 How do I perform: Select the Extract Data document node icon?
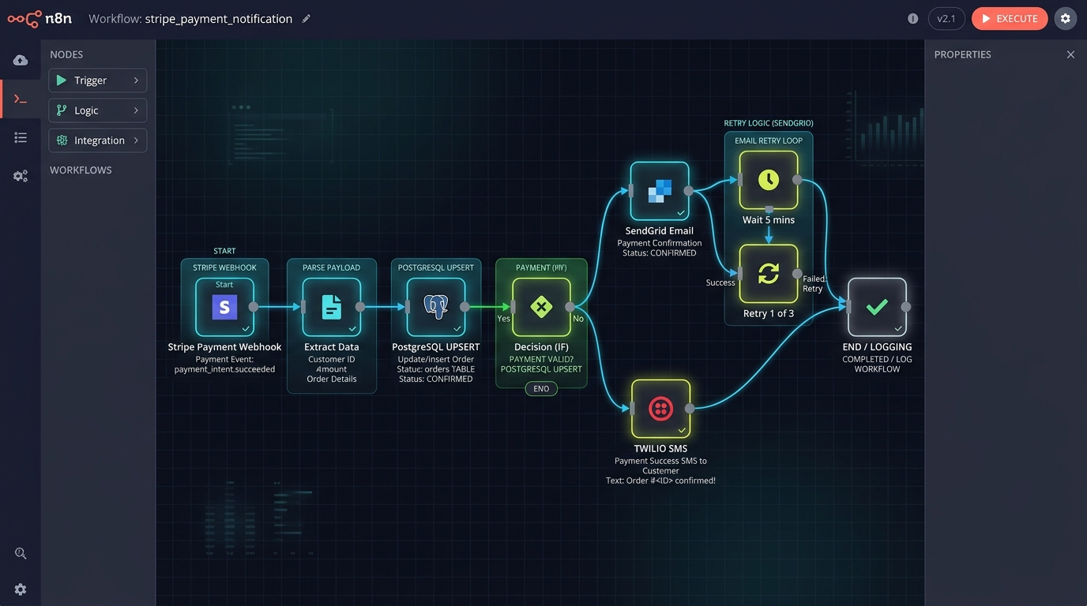(332, 307)
